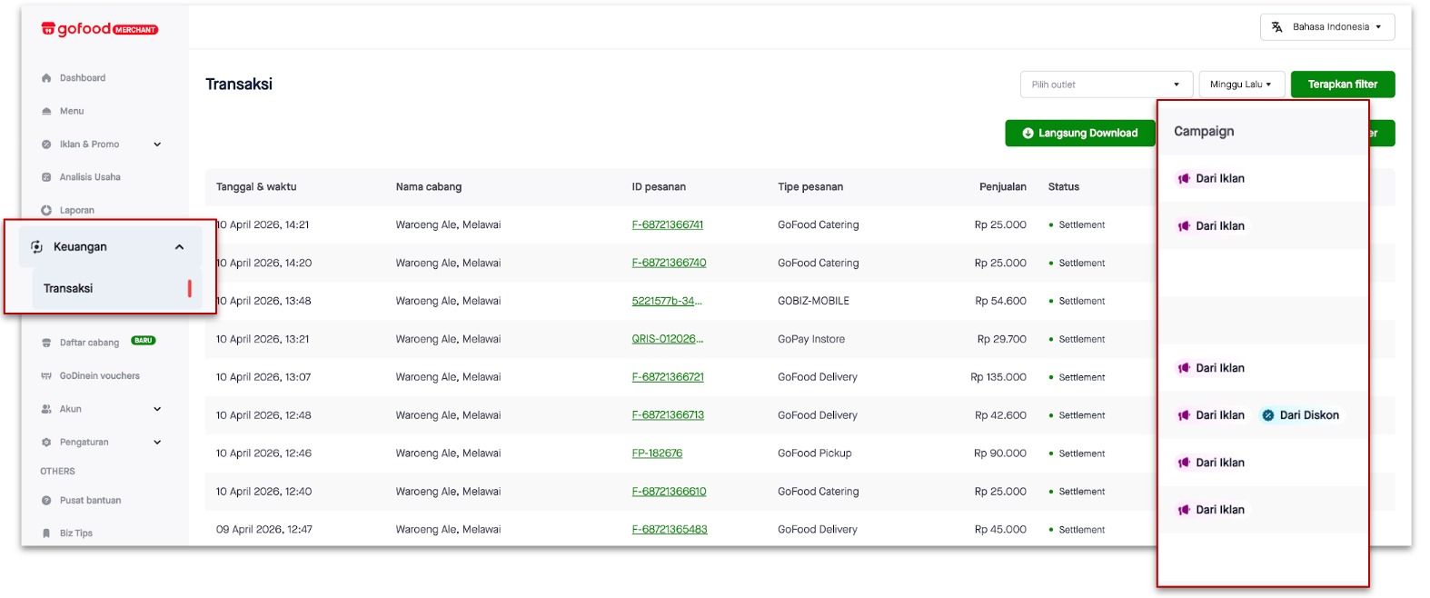Open the Bahasa Indonesia language dropdown

pyautogui.click(x=1327, y=27)
